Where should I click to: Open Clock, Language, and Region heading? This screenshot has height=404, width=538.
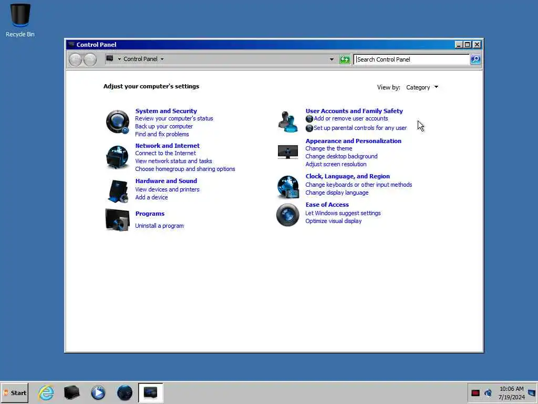(348, 176)
